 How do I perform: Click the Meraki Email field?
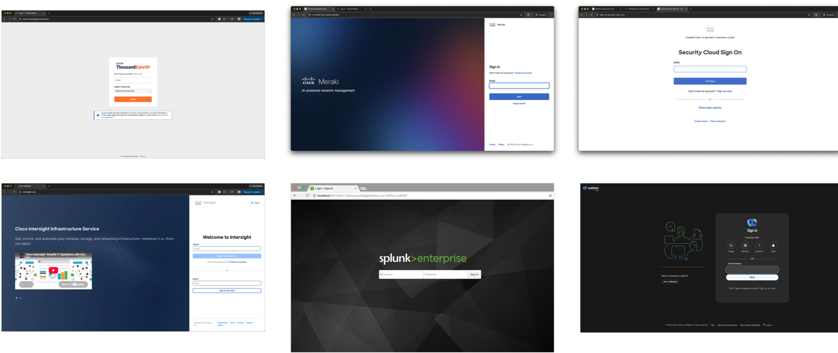tap(519, 86)
